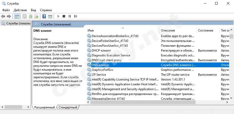Open the Файл menu
The image size is (234, 114).
6,10
